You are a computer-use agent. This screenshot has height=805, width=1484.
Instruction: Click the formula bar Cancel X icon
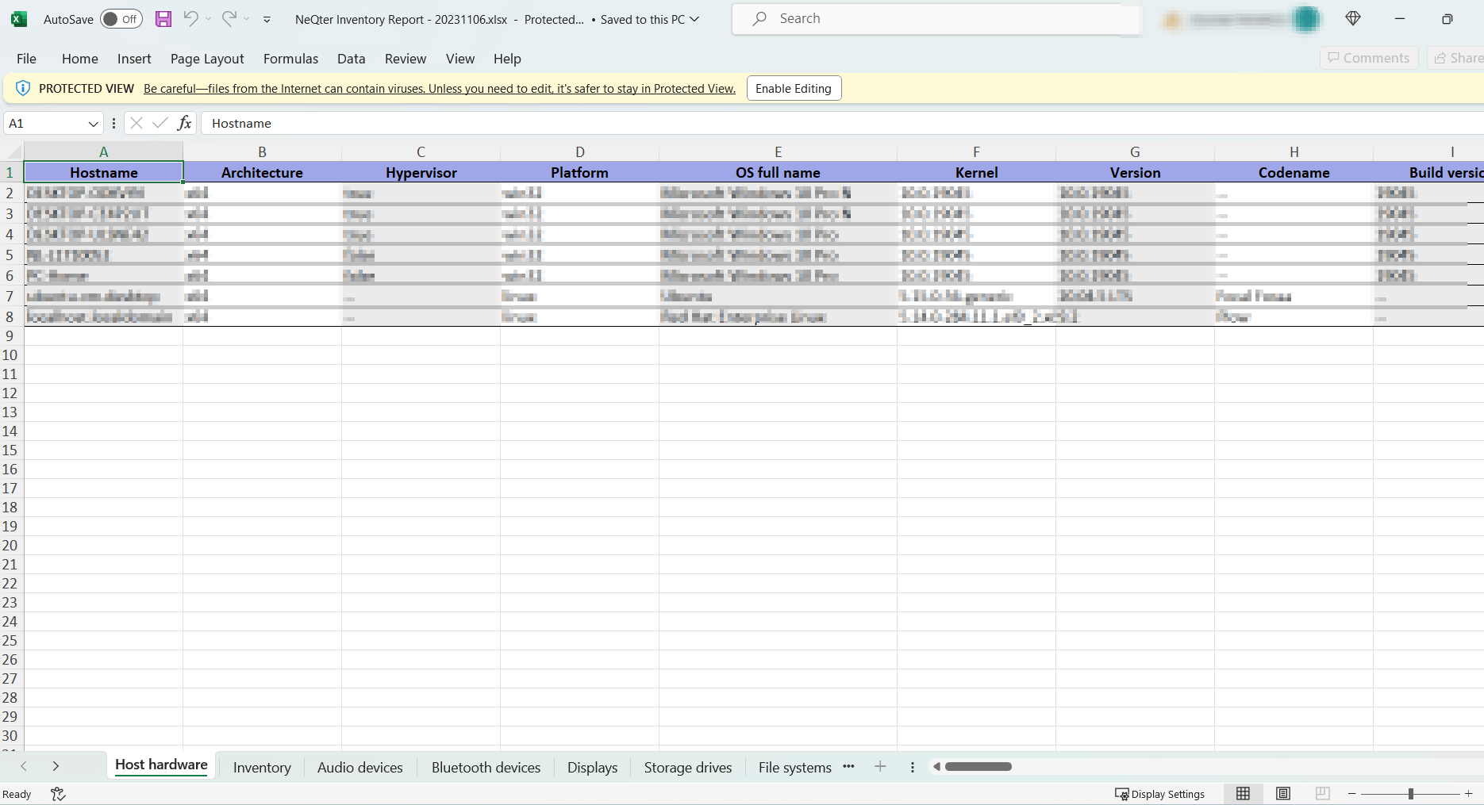[x=136, y=123]
